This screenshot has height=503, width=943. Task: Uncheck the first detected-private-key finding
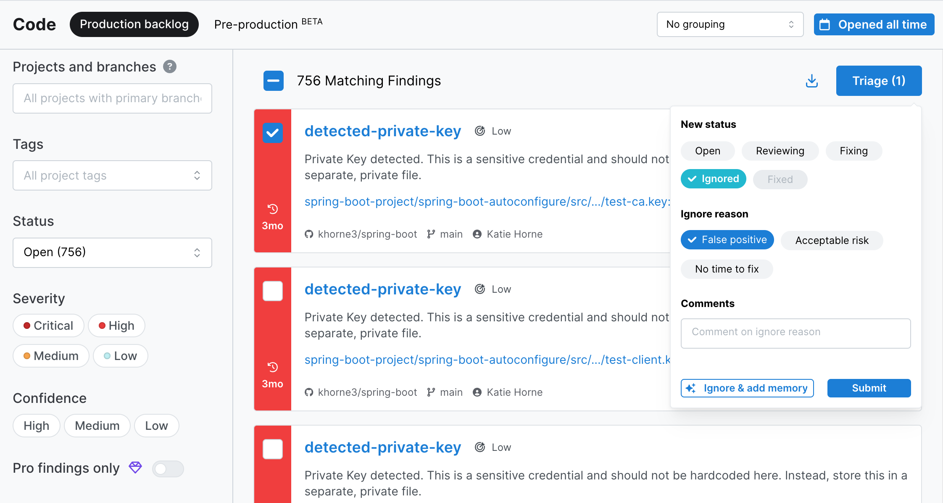(272, 133)
